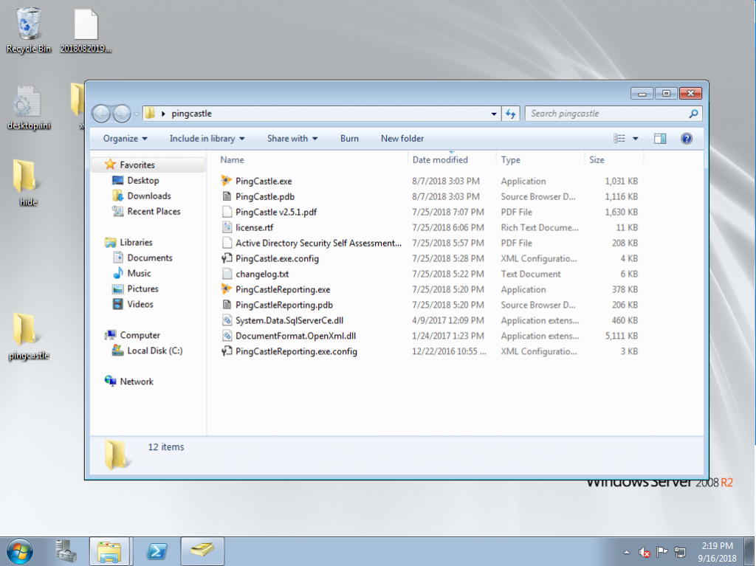
Task: Navigate to Local Disk (C:)
Action: (154, 351)
